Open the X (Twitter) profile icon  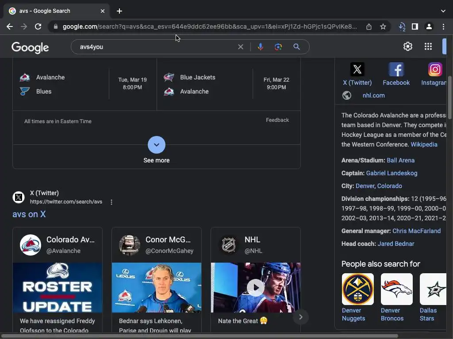[357, 69]
